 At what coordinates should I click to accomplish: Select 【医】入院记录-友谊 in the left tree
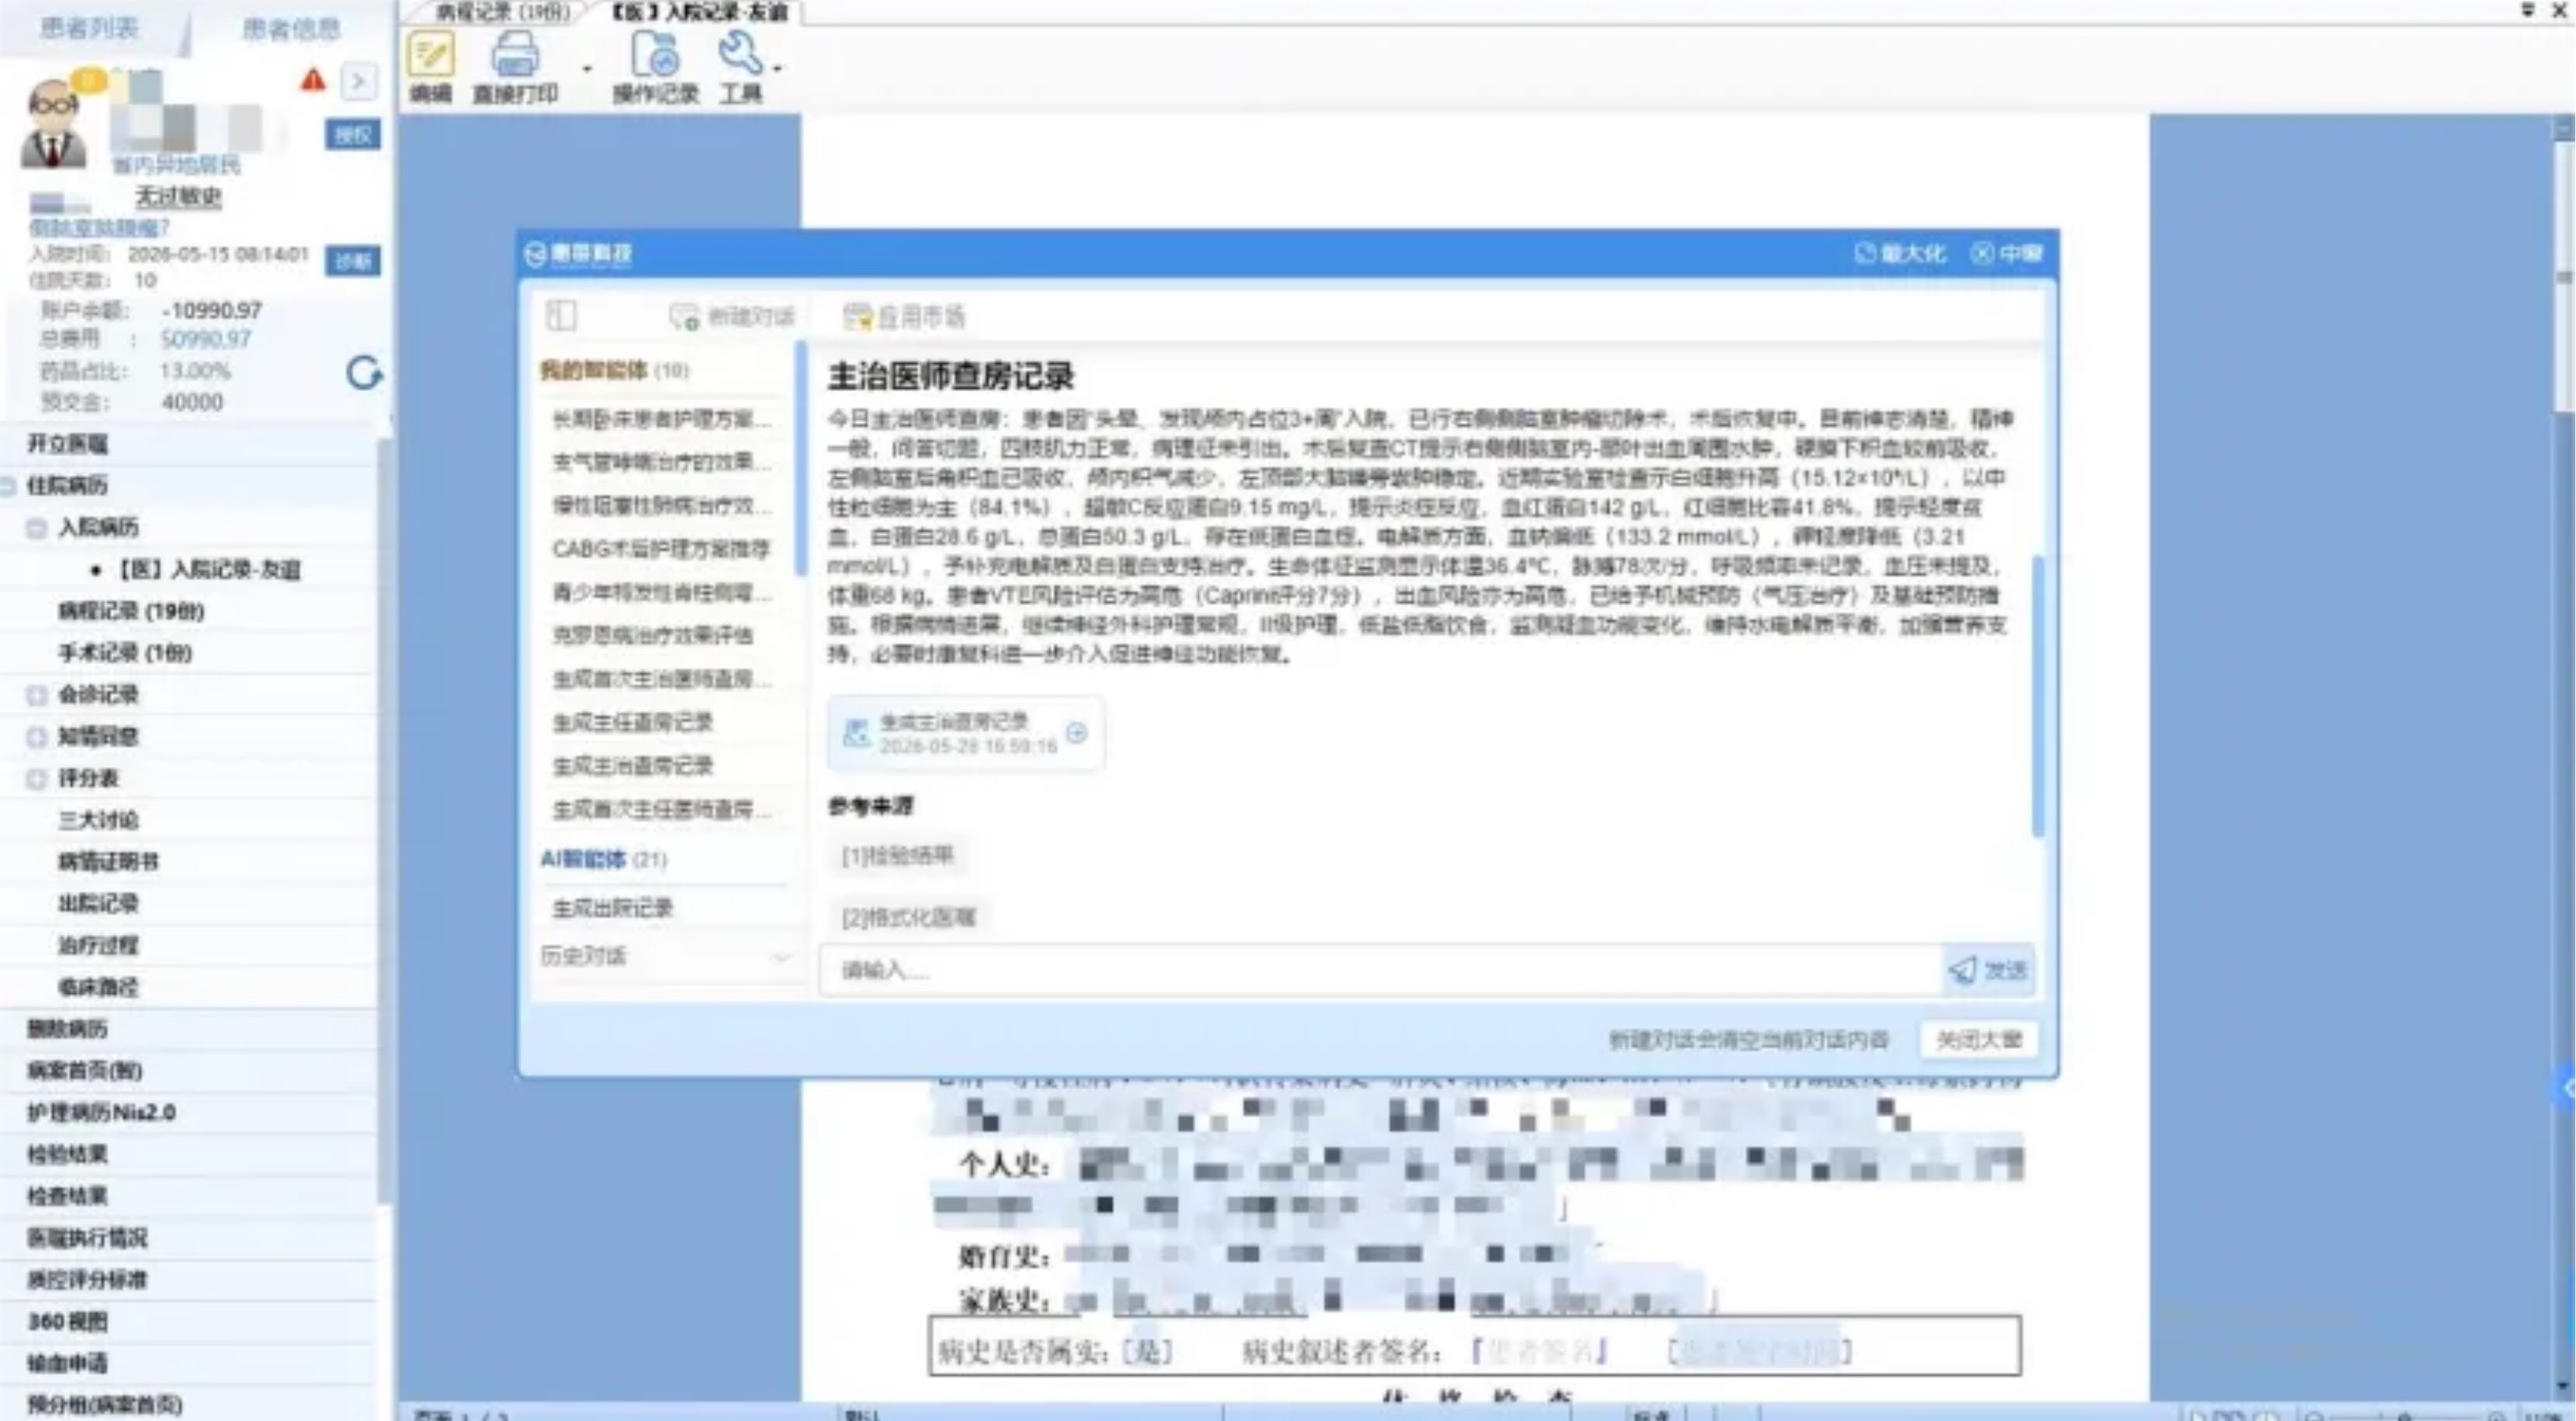(210, 570)
